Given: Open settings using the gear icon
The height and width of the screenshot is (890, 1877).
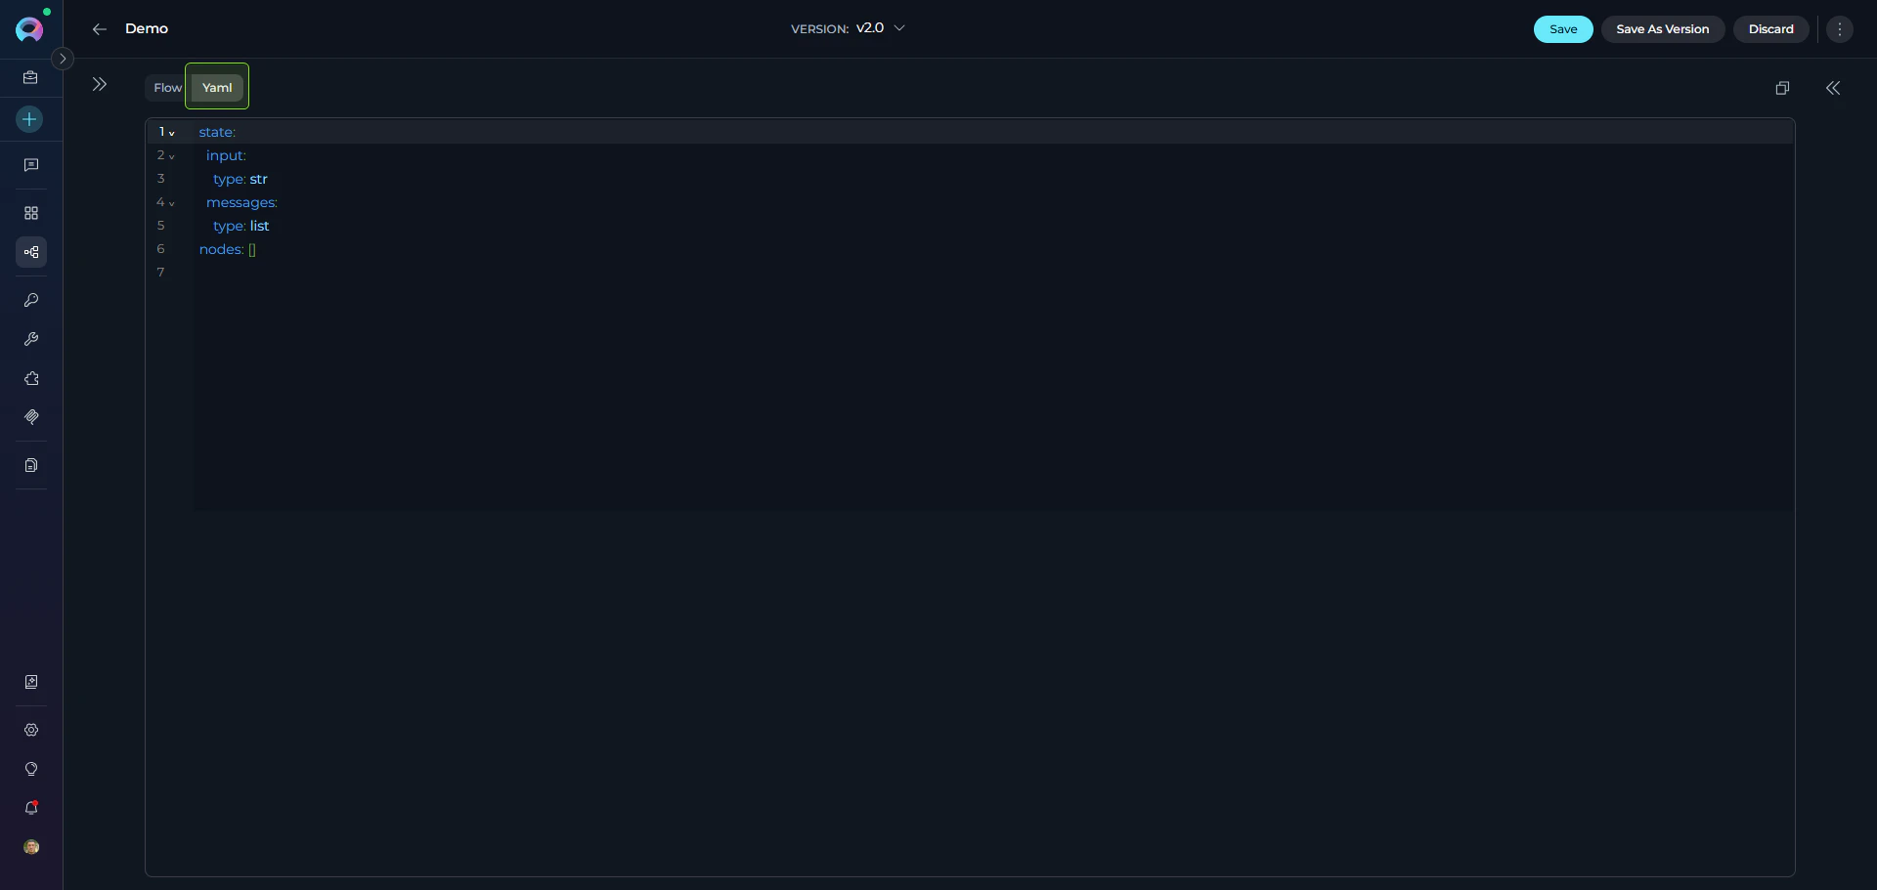Looking at the screenshot, I should [x=30, y=730].
